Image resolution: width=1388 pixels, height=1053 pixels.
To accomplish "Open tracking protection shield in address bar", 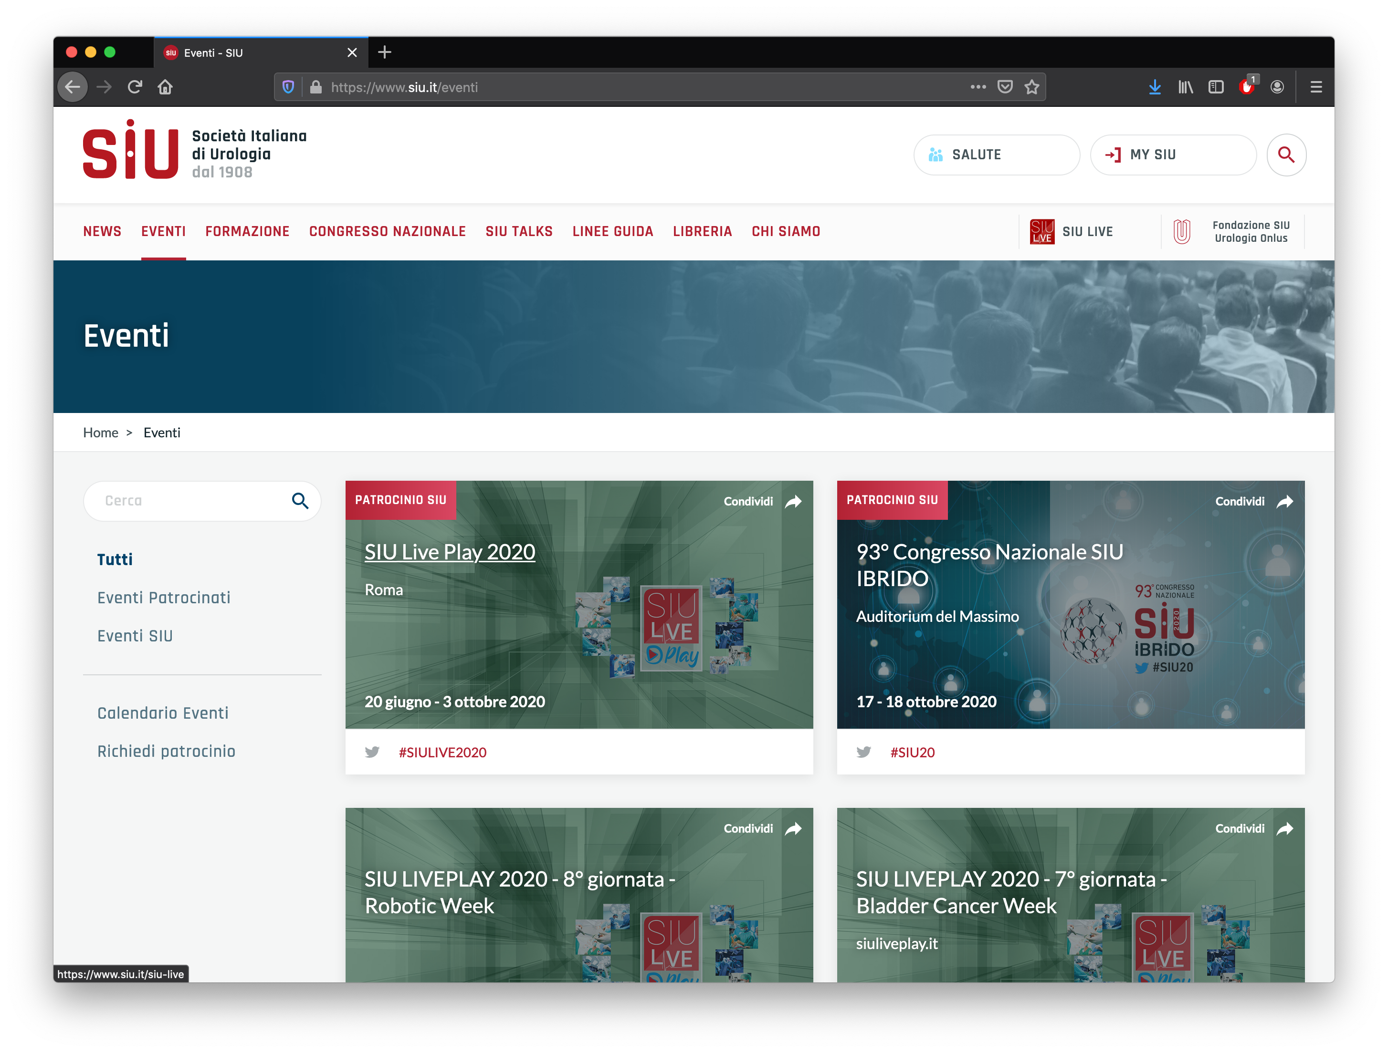I will 288,87.
